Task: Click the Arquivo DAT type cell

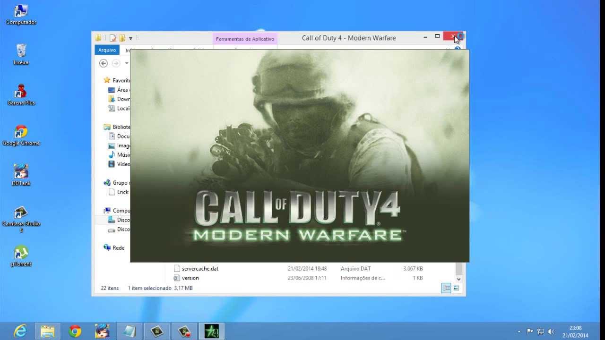Action: tap(355, 268)
